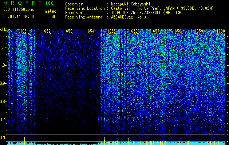
Task: Click the 0.8 frequency axis label
Action: 3,101
